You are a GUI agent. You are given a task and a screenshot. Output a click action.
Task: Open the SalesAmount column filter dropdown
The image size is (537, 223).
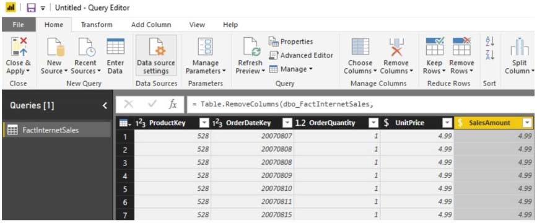point(527,123)
